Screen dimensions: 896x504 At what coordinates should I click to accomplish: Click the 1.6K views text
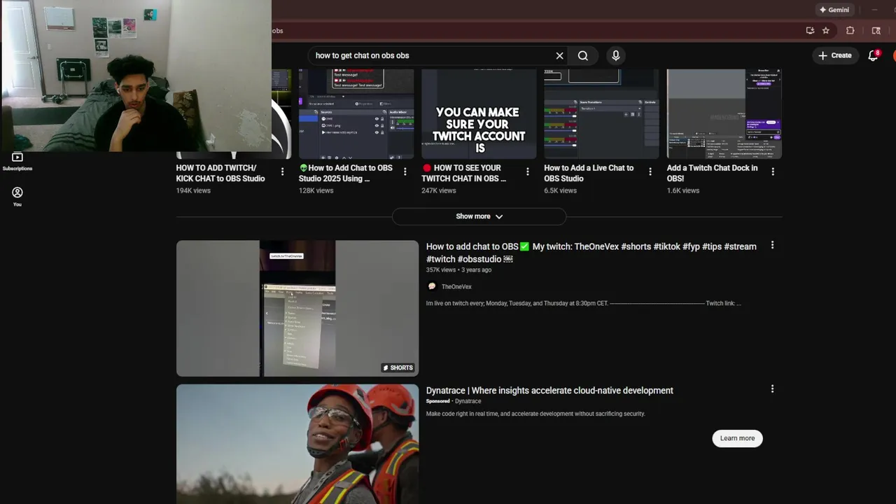pyautogui.click(x=682, y=190)
